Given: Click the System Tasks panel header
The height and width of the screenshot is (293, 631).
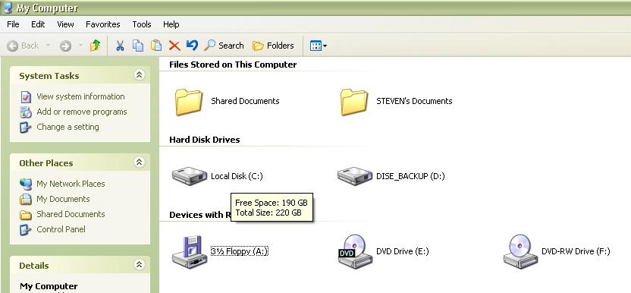Looking at the screenshot, I should 80,75.
